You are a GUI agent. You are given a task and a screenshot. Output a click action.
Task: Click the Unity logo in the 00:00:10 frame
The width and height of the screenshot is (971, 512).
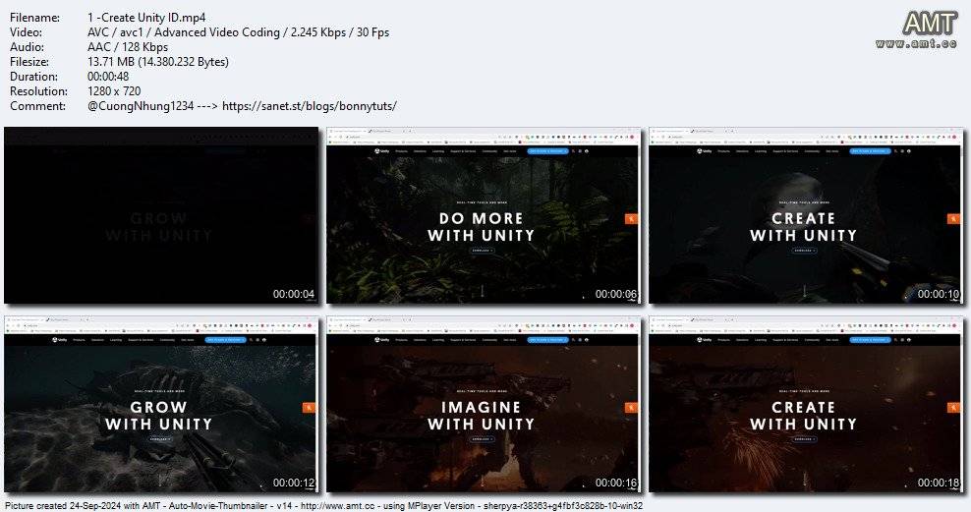[704, 151]
